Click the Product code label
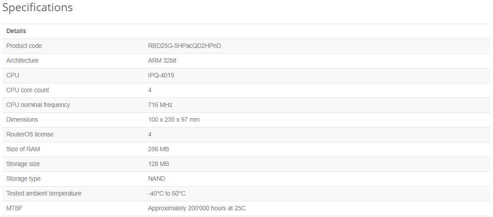The image size is (493, 217). (24, 46)
